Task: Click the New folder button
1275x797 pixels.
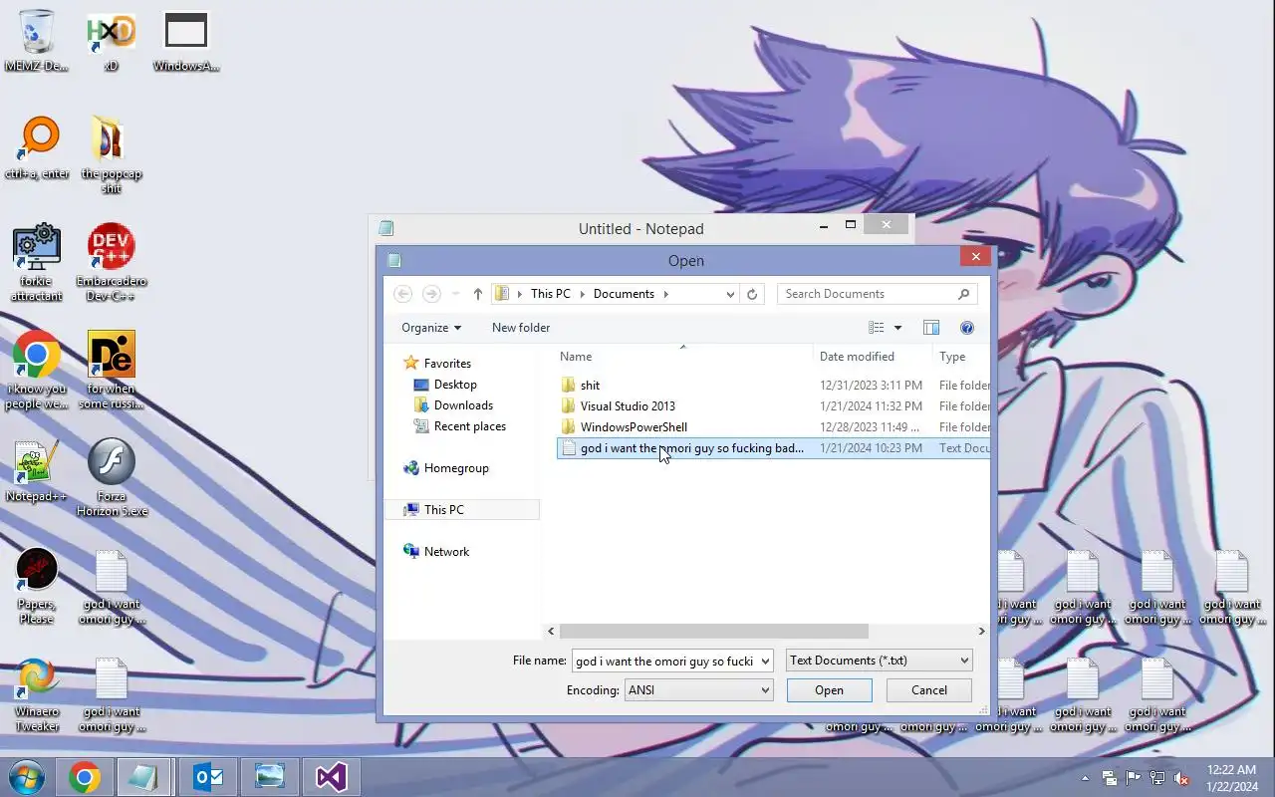Action: click(x=521, y=328)
